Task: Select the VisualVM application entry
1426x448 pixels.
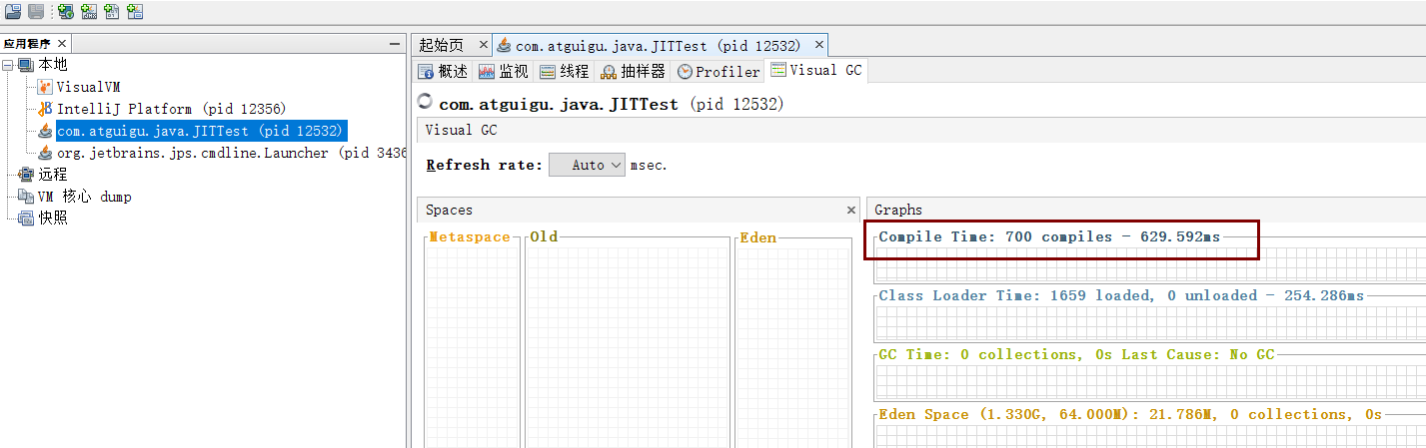Action: (78, 87)
